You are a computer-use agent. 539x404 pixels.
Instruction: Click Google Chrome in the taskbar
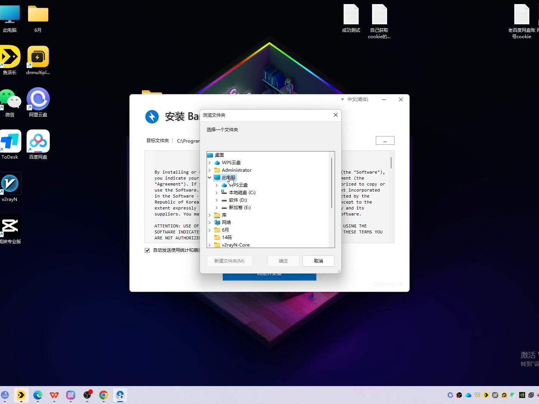(x=104, y=395)
